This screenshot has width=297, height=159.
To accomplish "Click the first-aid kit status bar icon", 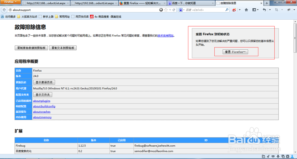I will click(x=288, y=156).
